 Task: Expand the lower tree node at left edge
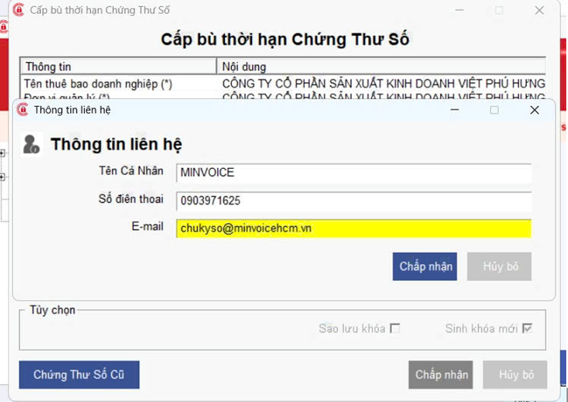point(2,177)
